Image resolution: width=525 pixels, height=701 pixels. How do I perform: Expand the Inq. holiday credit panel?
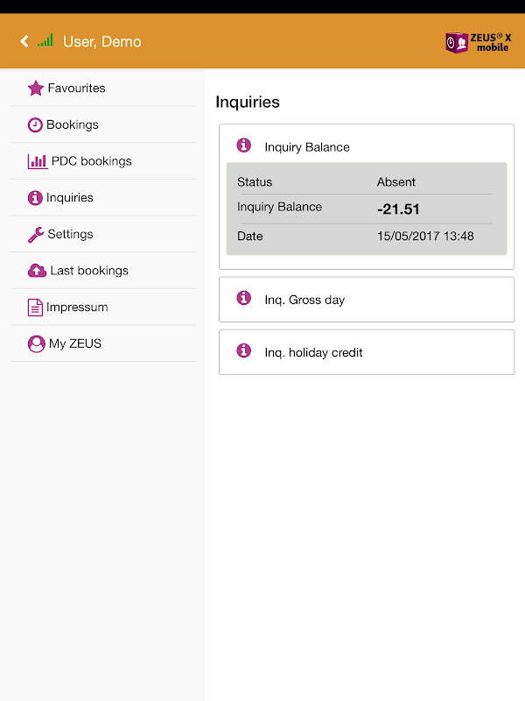313,352
